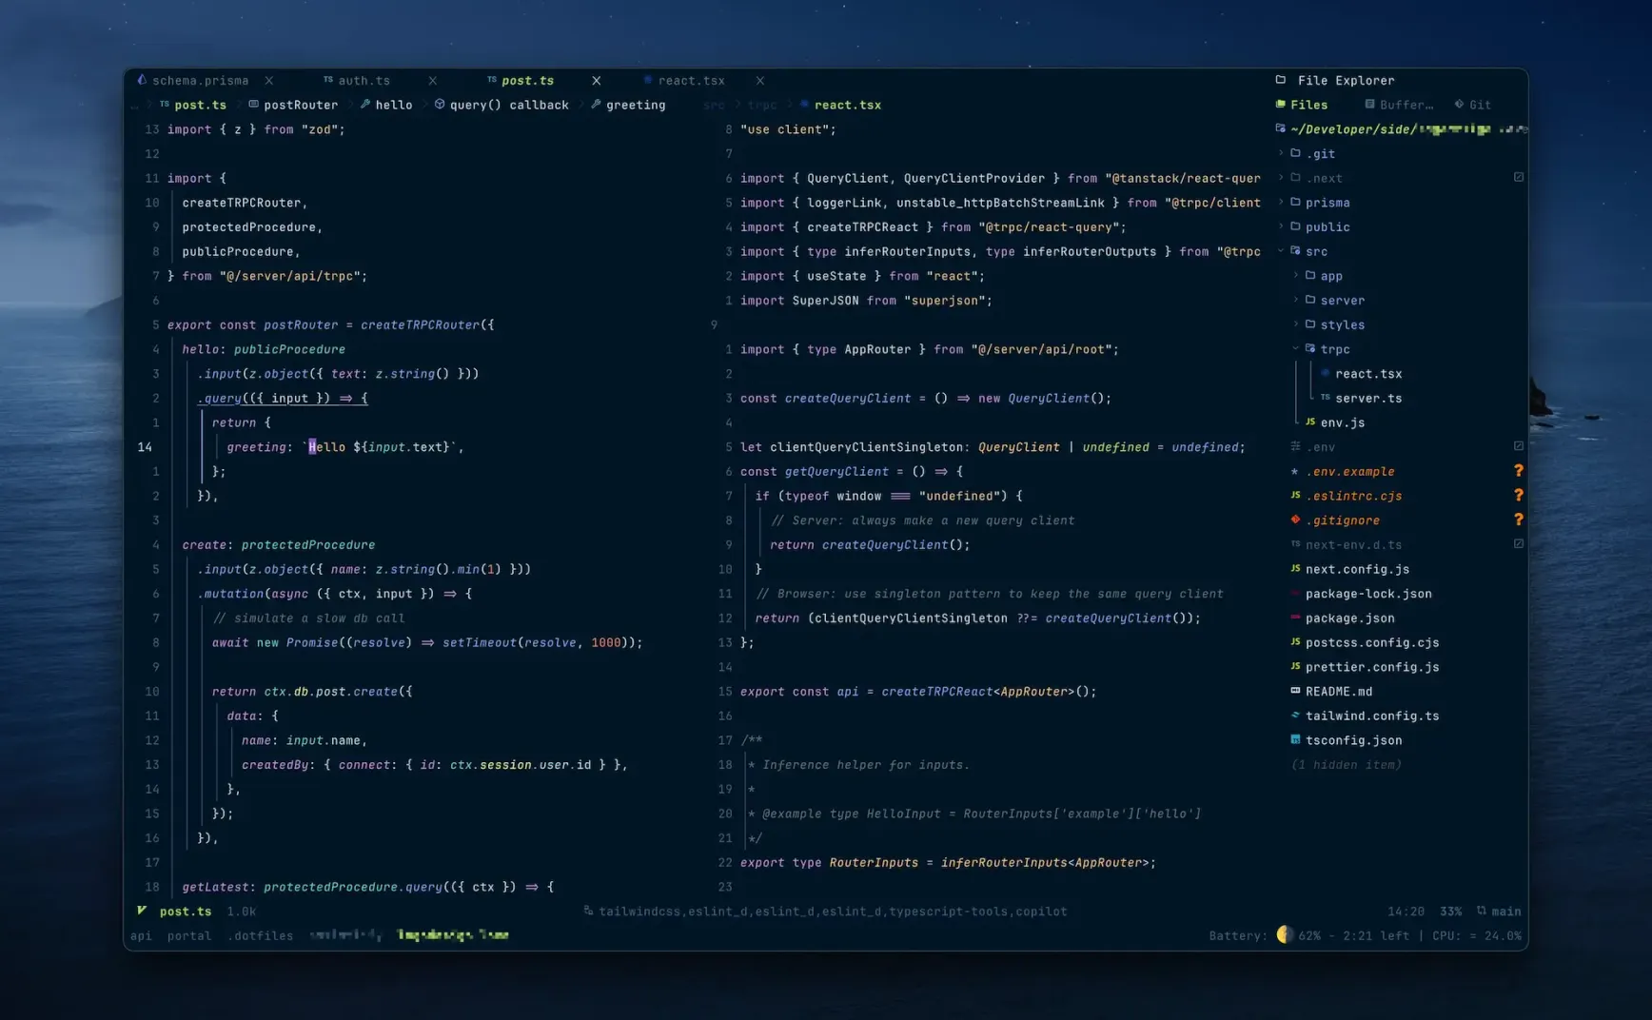Switch to the auth.ts buffer tab
Image resolution: width=1652 pixels, height=1020 pixels.
click(364, 80)
